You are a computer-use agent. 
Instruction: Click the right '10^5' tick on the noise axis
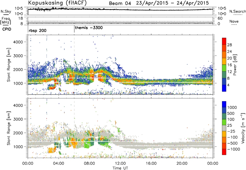222,9
